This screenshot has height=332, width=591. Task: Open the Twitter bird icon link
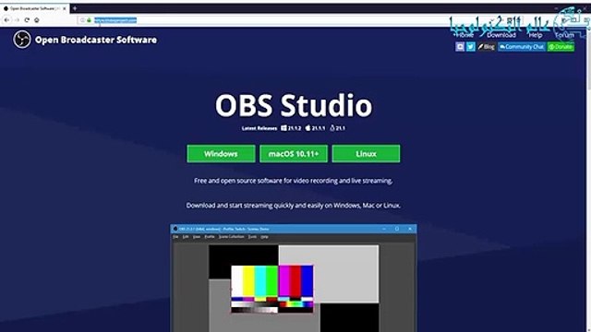point(471,47)
